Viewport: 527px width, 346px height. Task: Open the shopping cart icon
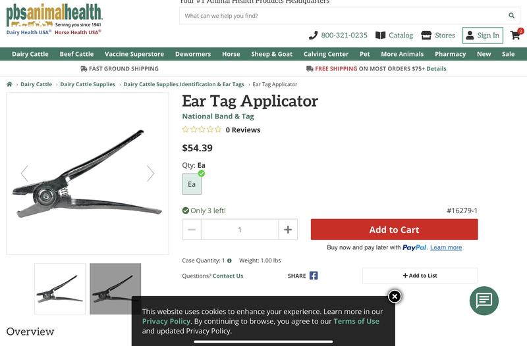coord(515,36)
